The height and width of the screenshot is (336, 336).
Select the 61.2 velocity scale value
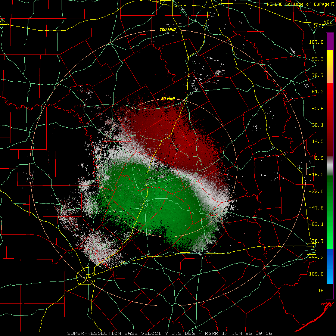318,92
